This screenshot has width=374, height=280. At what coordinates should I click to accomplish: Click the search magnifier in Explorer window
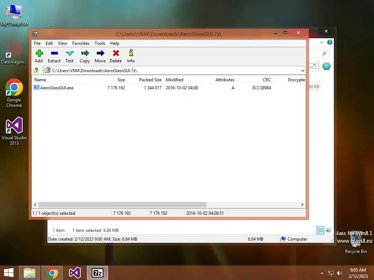pyautogui.click(x=324, y=54)
